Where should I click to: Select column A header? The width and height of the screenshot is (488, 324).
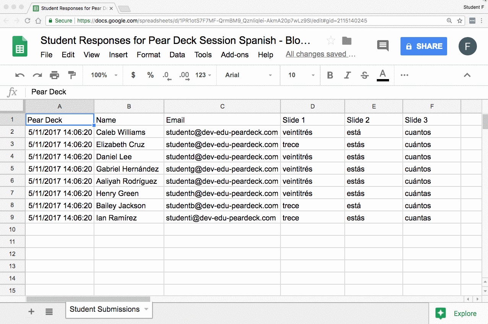pyautogui.click(x=60, y=106)
